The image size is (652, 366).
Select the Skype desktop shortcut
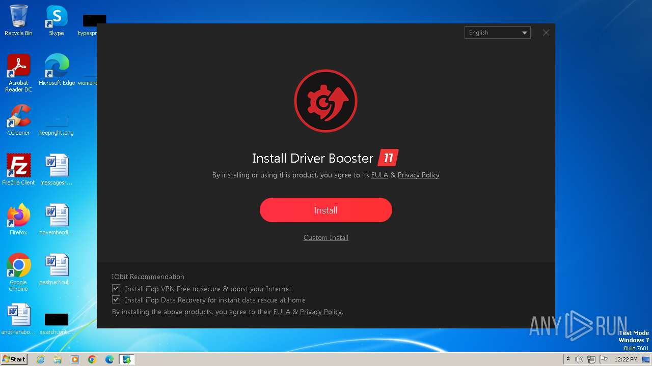(x=57, y=20)
